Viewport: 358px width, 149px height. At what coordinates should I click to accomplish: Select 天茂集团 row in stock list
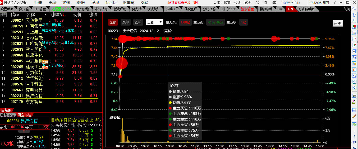tap(34, 20)
